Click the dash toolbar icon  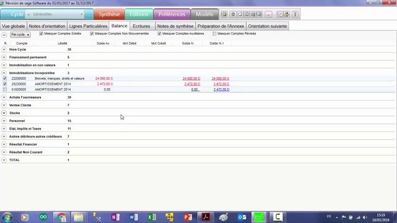[x=269, y=14]
